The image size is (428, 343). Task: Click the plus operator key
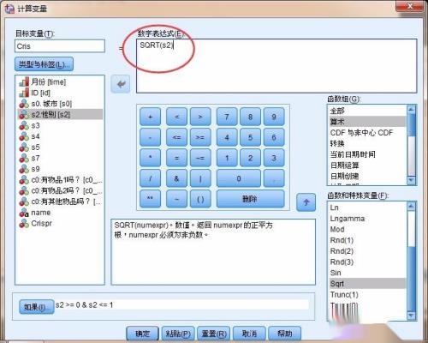(x=150, y=117)
